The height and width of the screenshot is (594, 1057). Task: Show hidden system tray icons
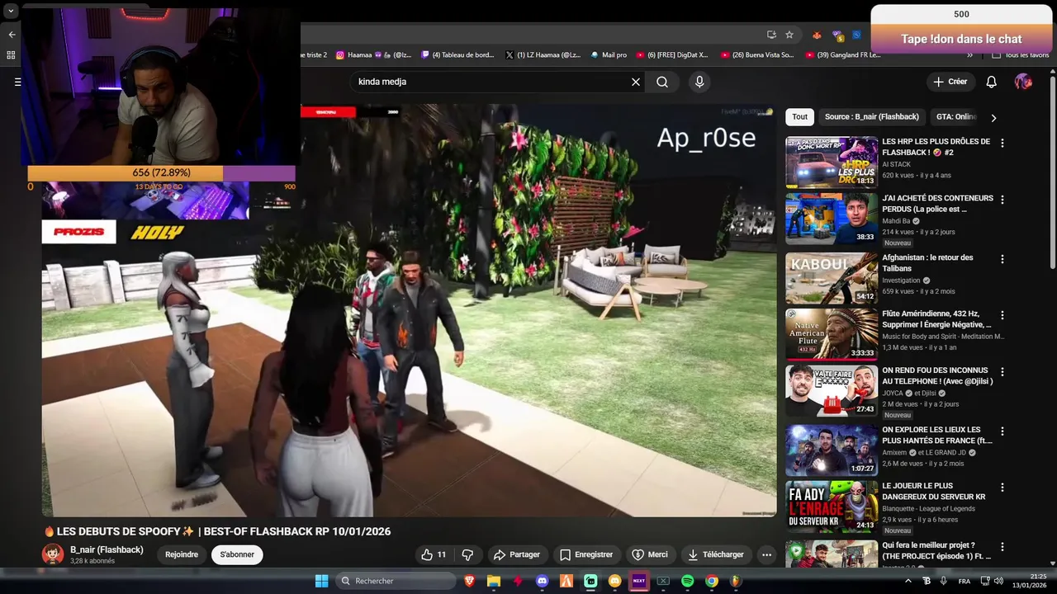(908, 581)
